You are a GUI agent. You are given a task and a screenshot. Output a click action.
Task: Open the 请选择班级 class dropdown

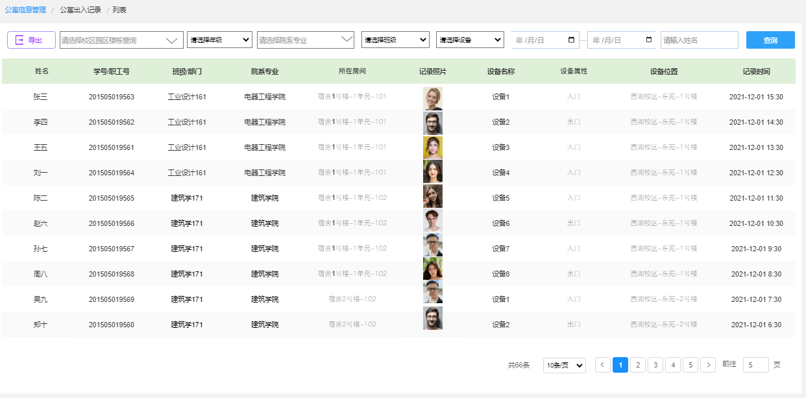click(x=395, y=40)
